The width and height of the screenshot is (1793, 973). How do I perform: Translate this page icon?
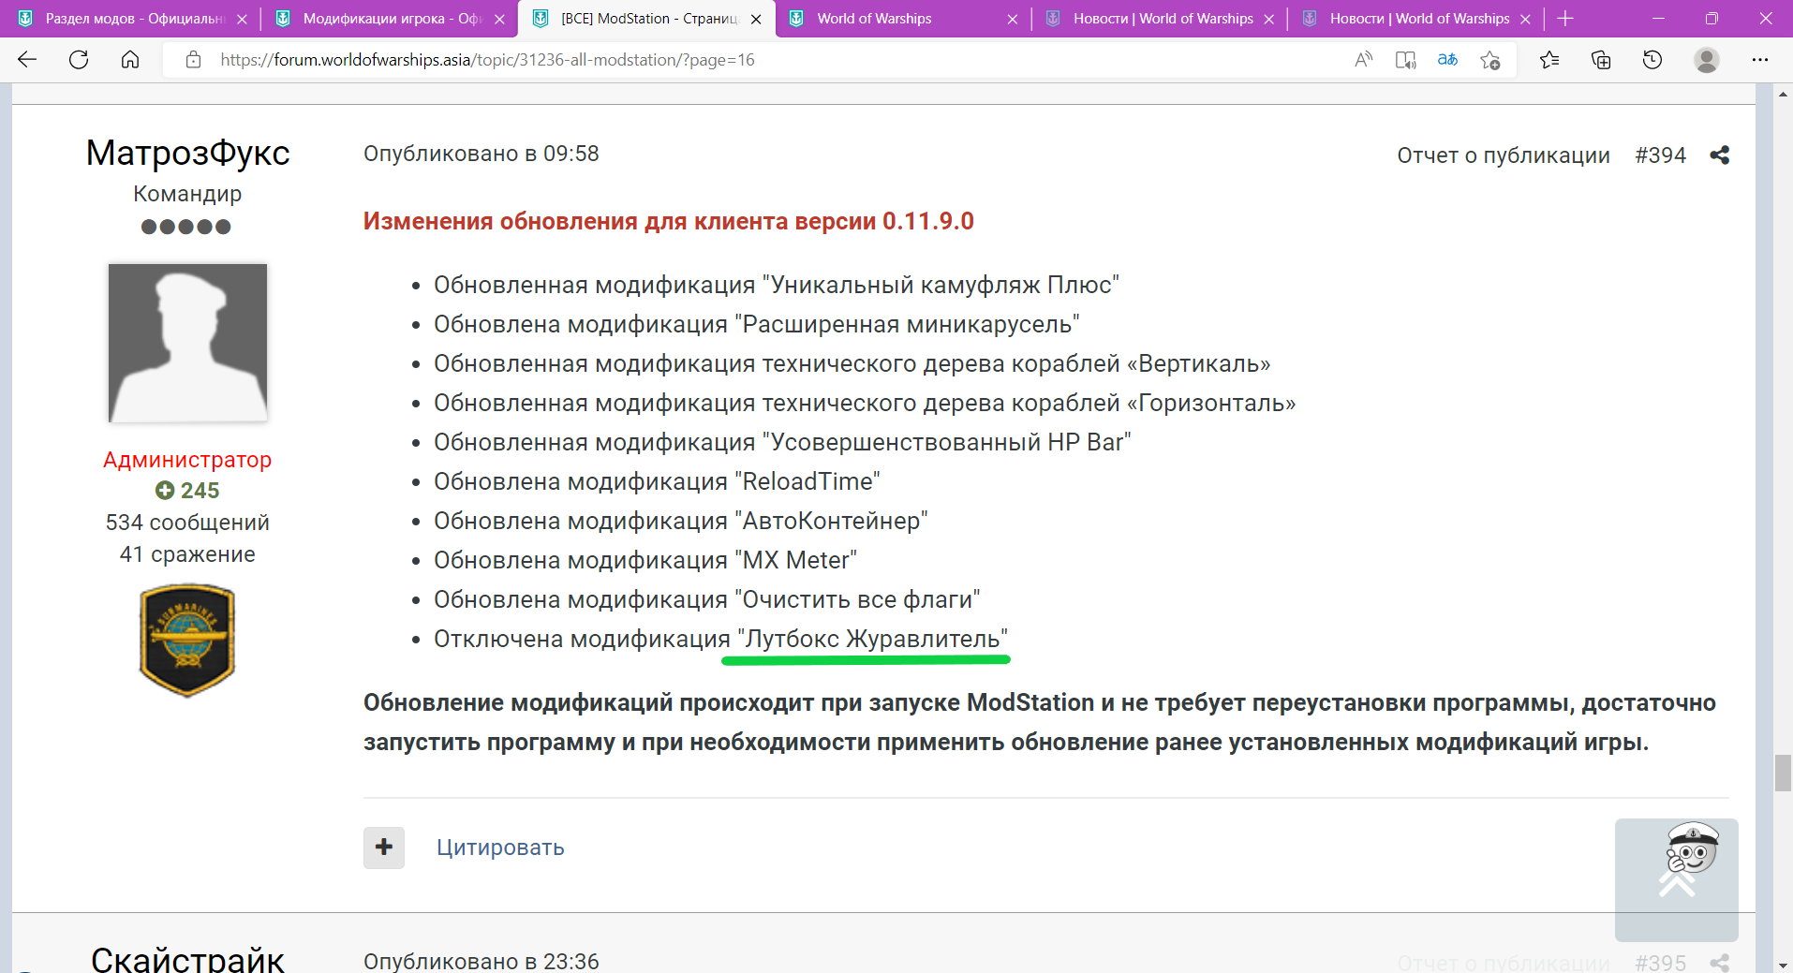[1447, 60]
